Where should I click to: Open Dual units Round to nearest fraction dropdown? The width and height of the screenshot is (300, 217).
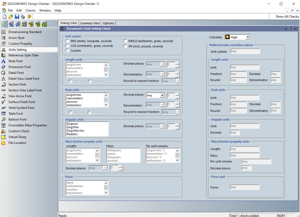pyautogui.click(x=178, y=112)
